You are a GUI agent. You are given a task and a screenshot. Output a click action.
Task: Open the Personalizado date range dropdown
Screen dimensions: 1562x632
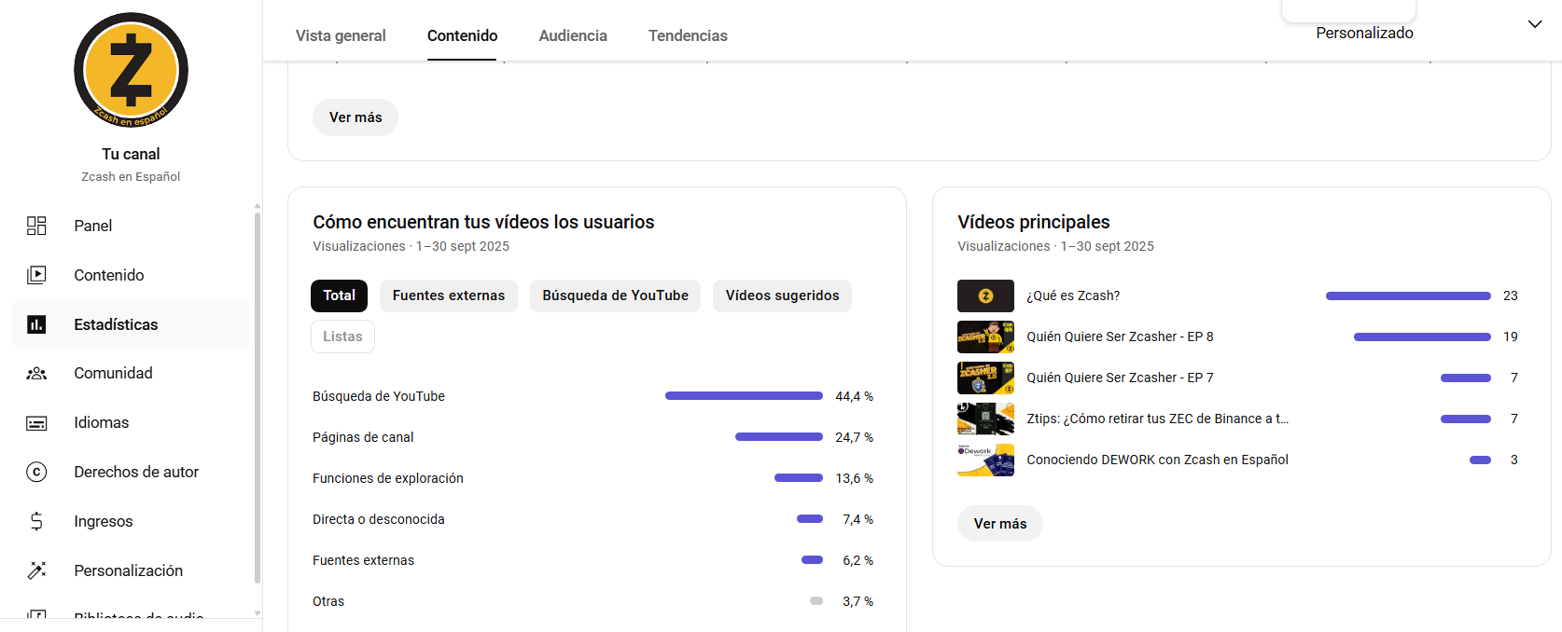(1364, 33)
